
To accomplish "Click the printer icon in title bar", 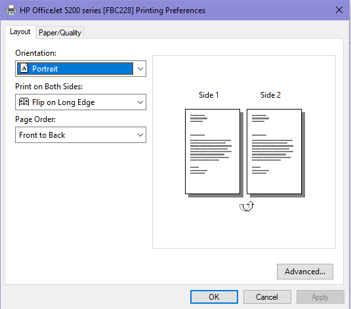I will click(x=11, y=10).
